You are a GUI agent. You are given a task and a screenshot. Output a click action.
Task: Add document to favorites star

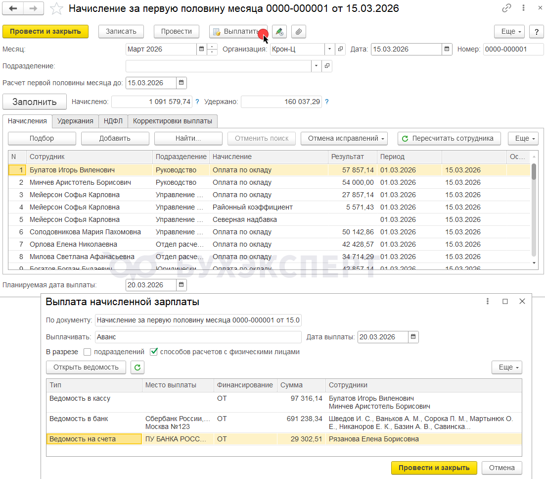point(57,9)
